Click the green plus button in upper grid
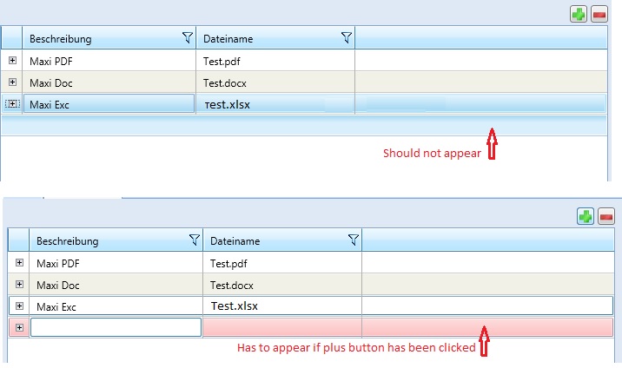 tap(579, 14)
